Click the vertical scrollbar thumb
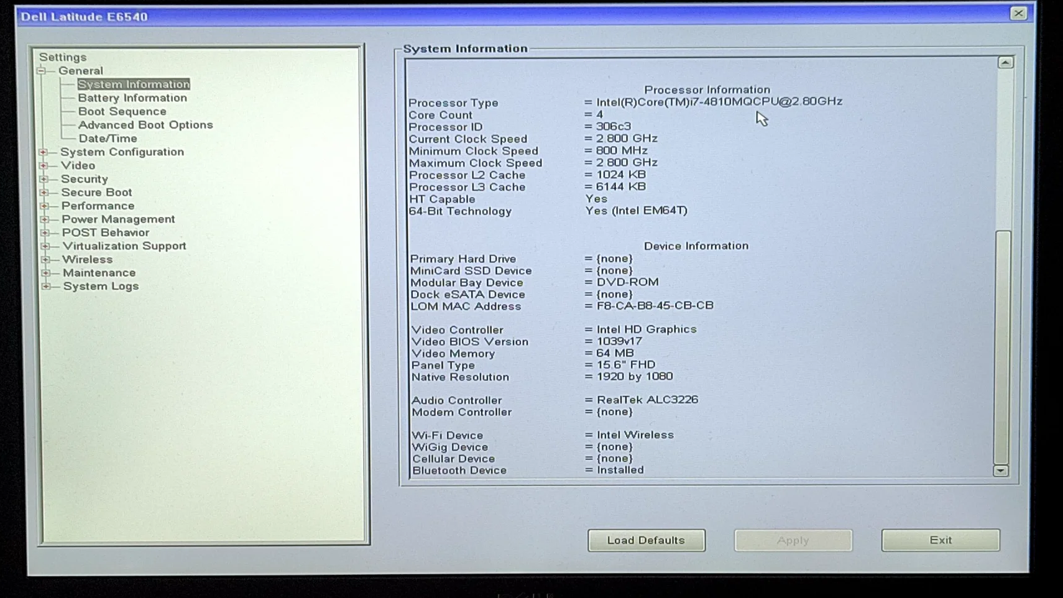 pos(1003,347)
